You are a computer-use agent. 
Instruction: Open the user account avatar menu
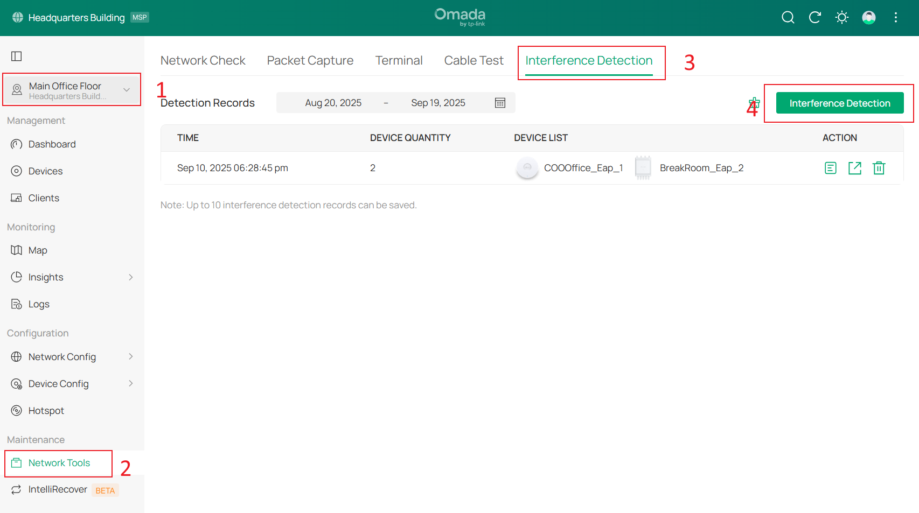click(868, 18)
